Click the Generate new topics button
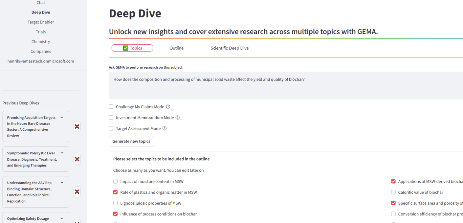The width and height of the screenshot is (463, 223). 131,141
